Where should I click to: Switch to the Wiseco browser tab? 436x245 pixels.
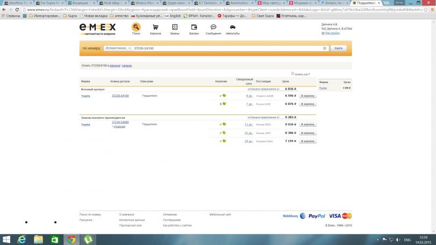coord(144,3)
